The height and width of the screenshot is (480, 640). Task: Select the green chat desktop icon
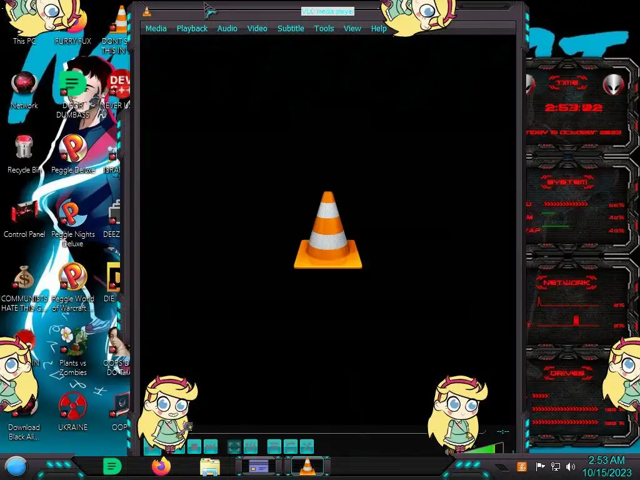click(x=72, y=94)
